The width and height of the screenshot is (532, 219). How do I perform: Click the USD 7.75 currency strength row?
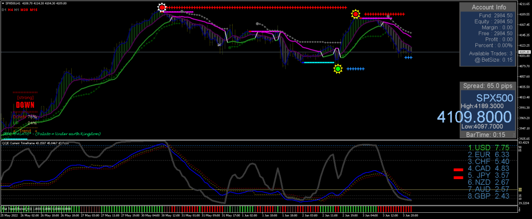[487, 148]
